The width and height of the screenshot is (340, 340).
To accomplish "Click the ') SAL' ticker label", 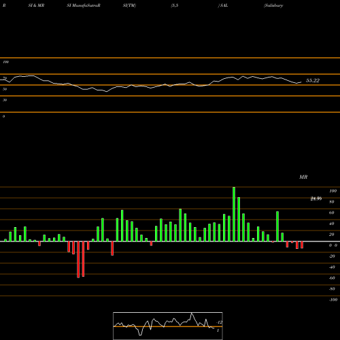I will pos(223,5).
